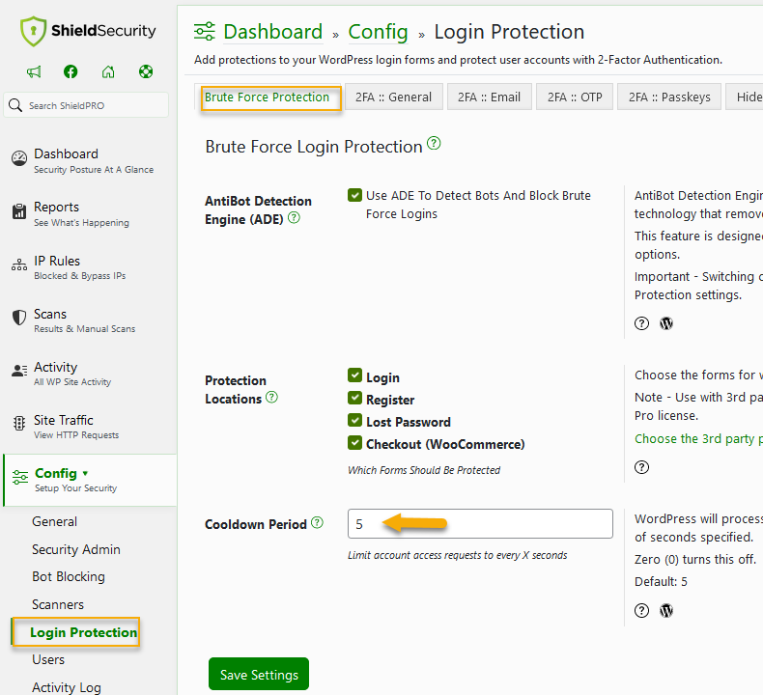
Task: Click WordPress icon under Cooldown description
Action: [666, 611]
